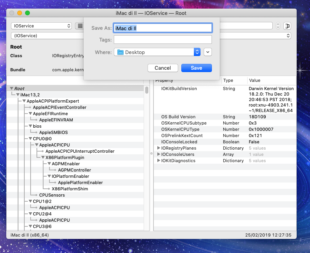The image size is (310, 253).
Task: Select ApplePlatformEnabler in the tree
Action: (80, 183)
